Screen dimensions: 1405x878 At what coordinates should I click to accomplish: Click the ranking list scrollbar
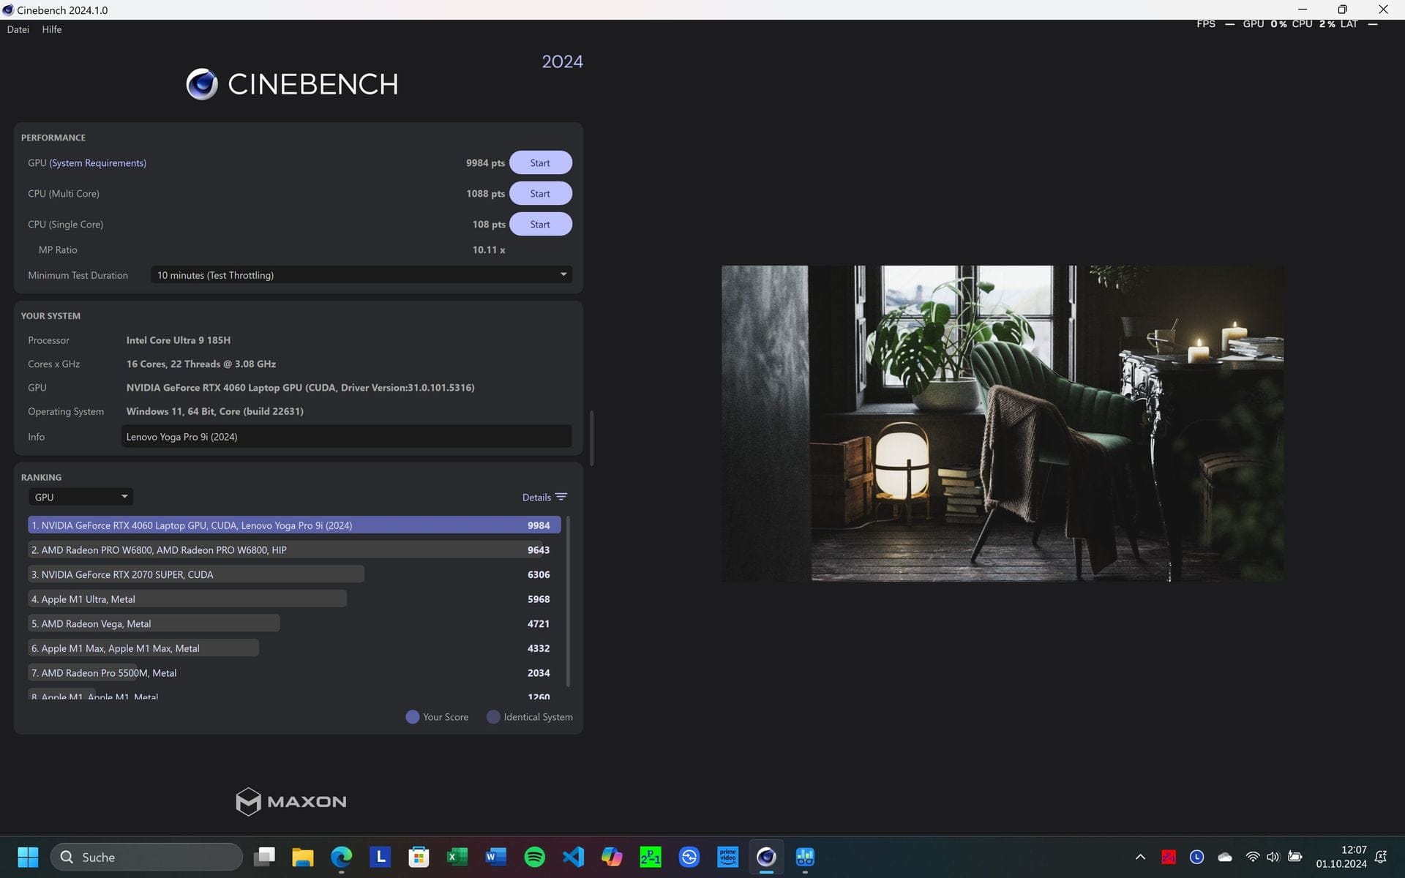(x=568, y=601)
